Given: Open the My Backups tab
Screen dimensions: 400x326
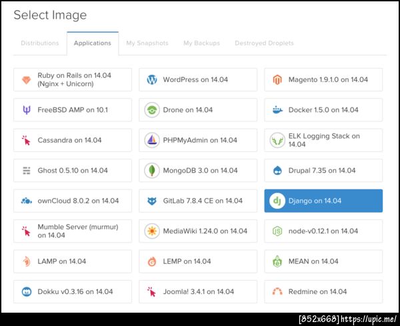Looking at the screenshot, I should tap(201, 43).
